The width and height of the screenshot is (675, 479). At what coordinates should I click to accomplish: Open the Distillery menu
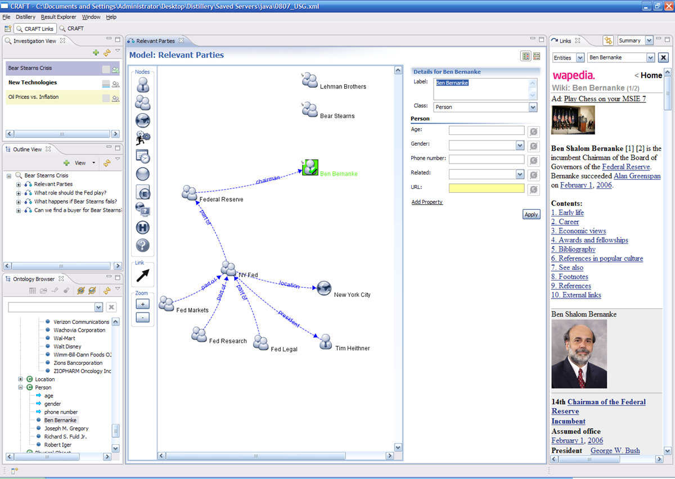(x=25, y=17)
